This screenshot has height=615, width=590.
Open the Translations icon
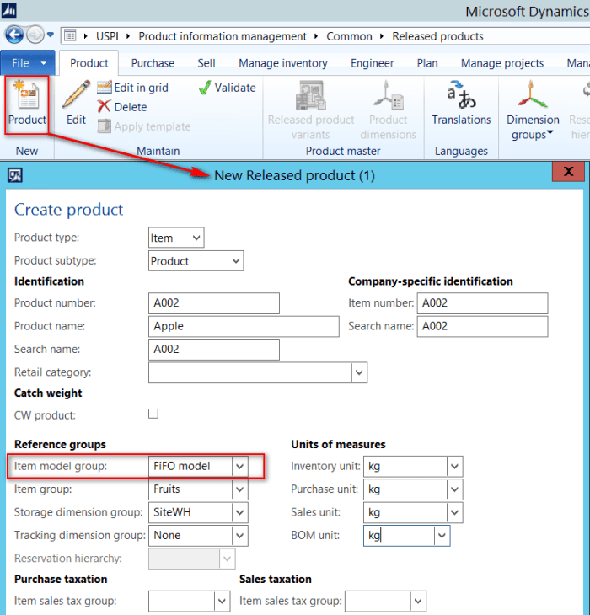pyautogui.click(x=461, y=103)
